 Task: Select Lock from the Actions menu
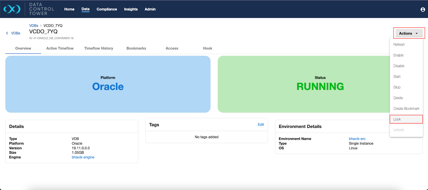(397, 119)
